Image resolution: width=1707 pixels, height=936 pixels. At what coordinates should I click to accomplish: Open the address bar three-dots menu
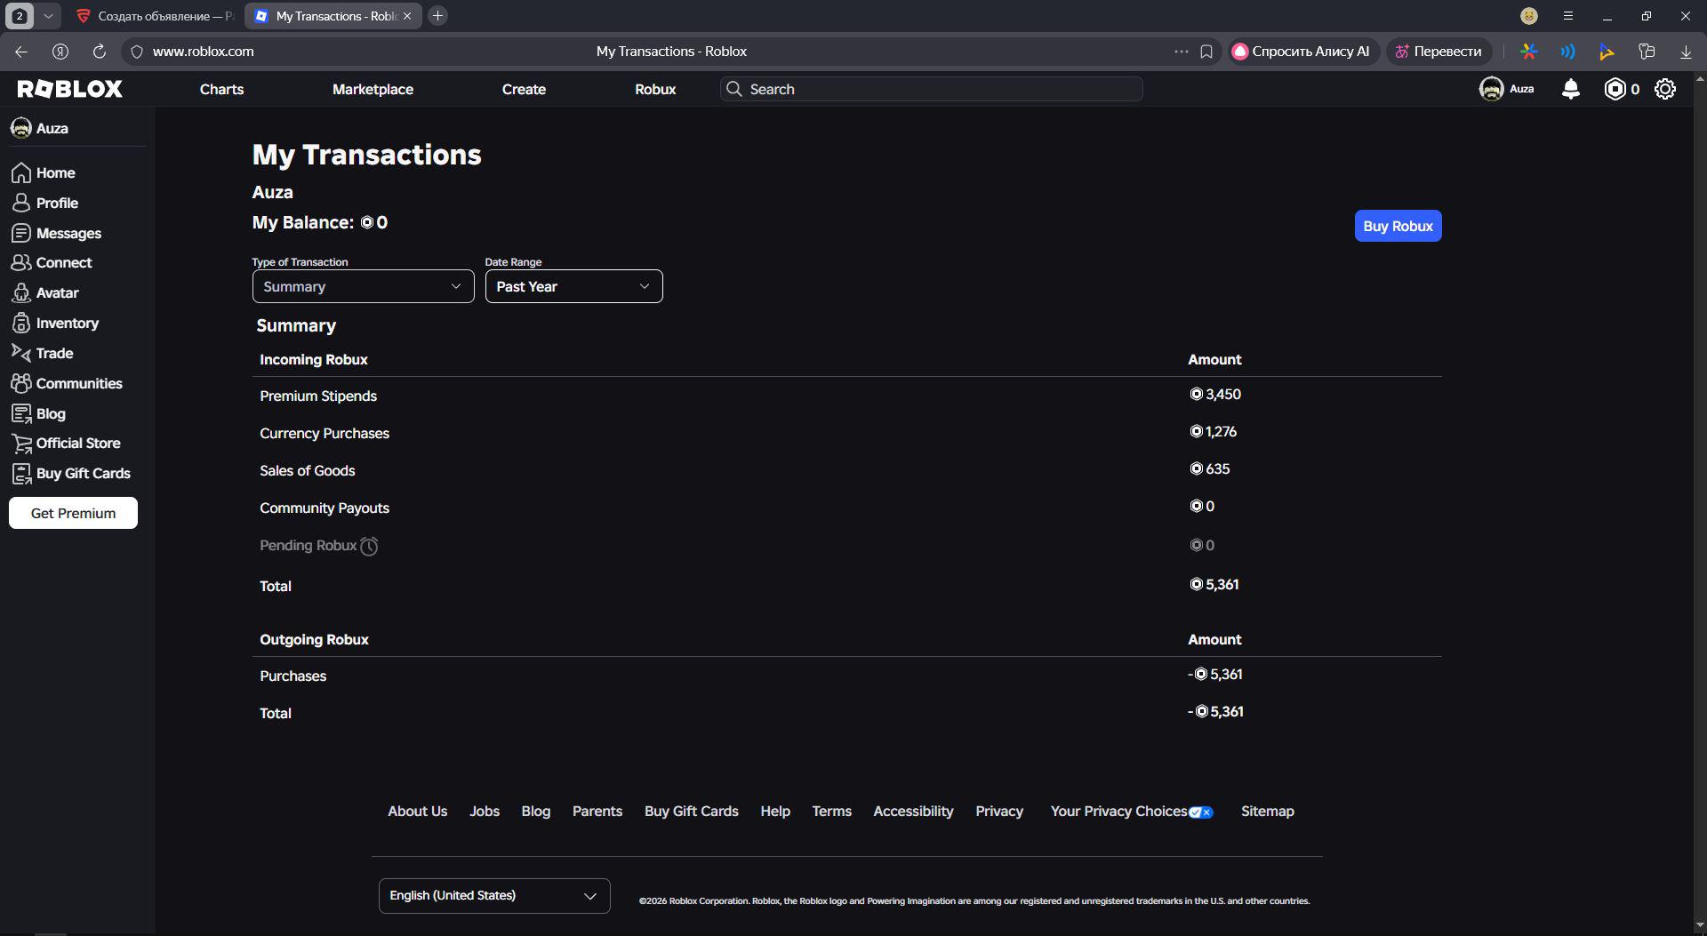pyautogui.click(x=1182, y=52)
